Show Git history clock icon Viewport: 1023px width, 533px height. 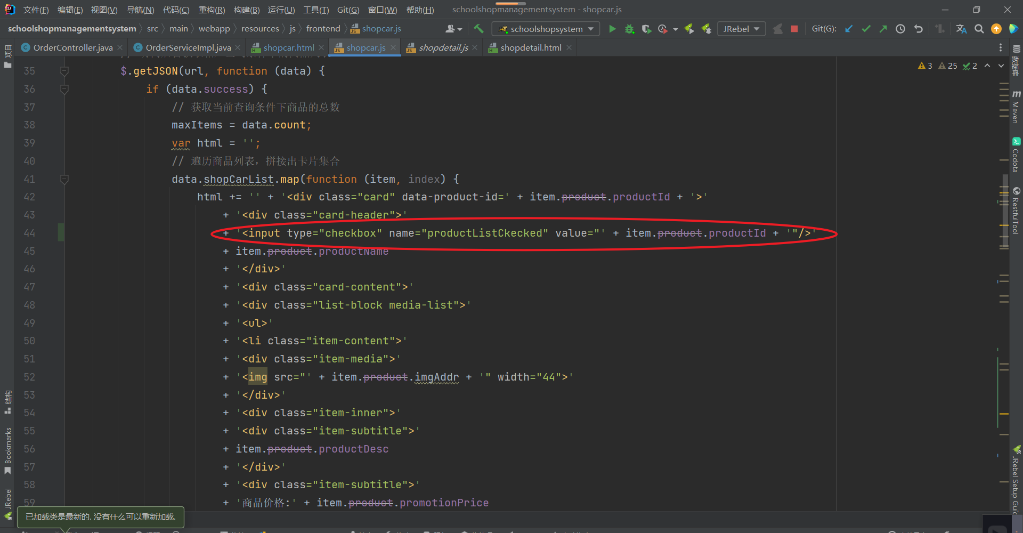(x=900, y=29)
